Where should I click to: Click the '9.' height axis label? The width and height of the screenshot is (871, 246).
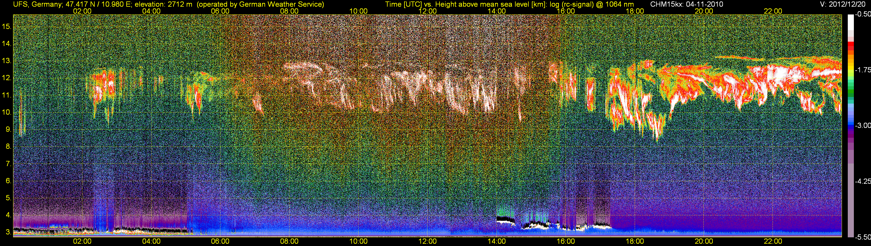(8, 129)
